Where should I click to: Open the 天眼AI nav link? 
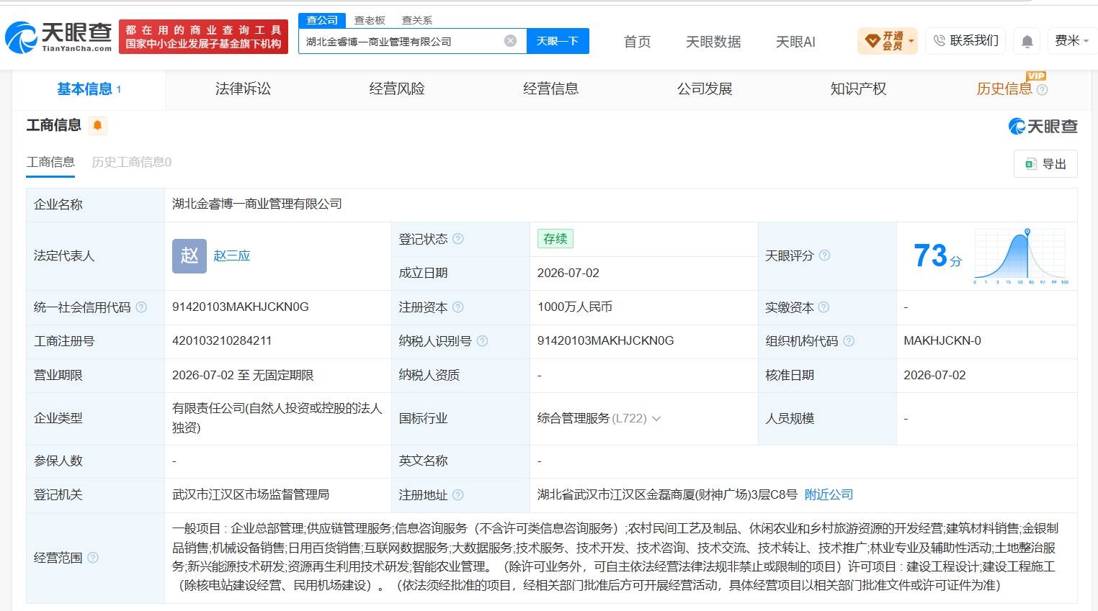point(795,42)
